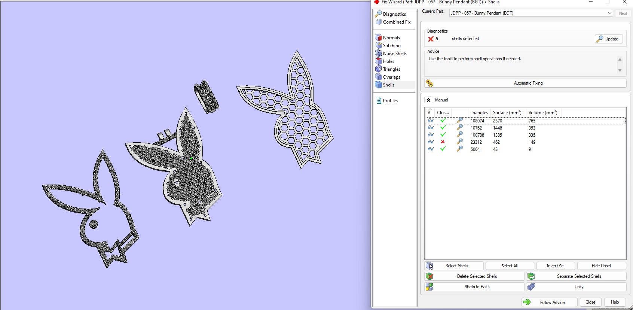Open the Current Part dropdown
Viewport: 633px width, 310px height.
pos(609,13)
